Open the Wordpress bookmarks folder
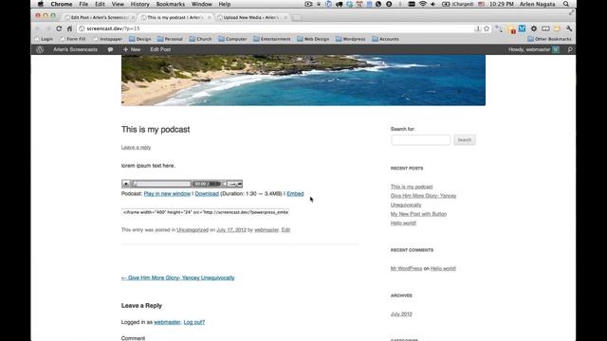Screen dimensions: 607x341 [x=350, y=39]
